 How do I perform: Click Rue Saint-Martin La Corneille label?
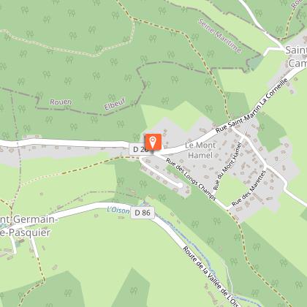[251, 105]
